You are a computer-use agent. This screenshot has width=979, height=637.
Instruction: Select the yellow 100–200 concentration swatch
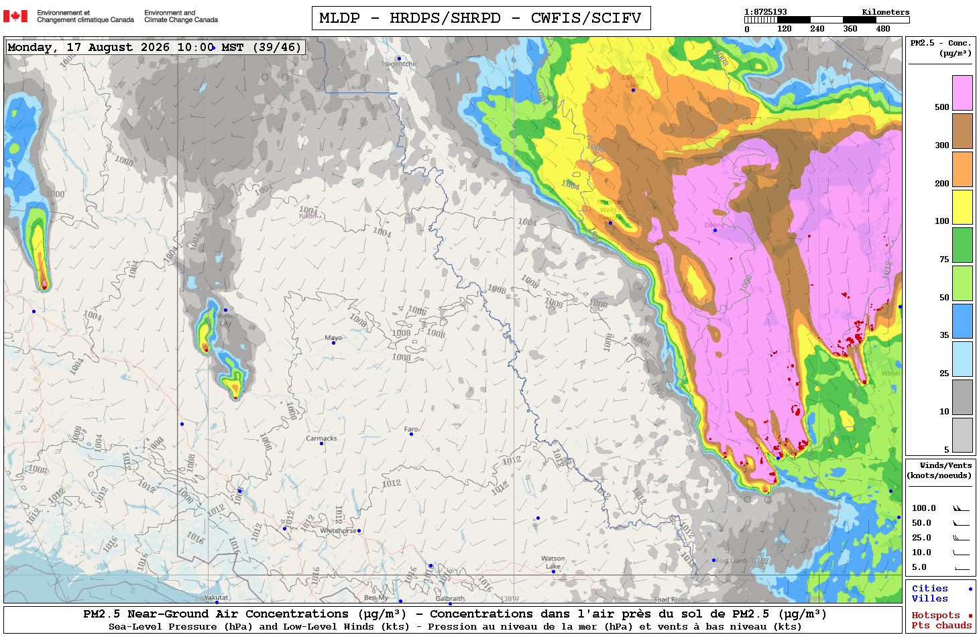coord(962,207)
